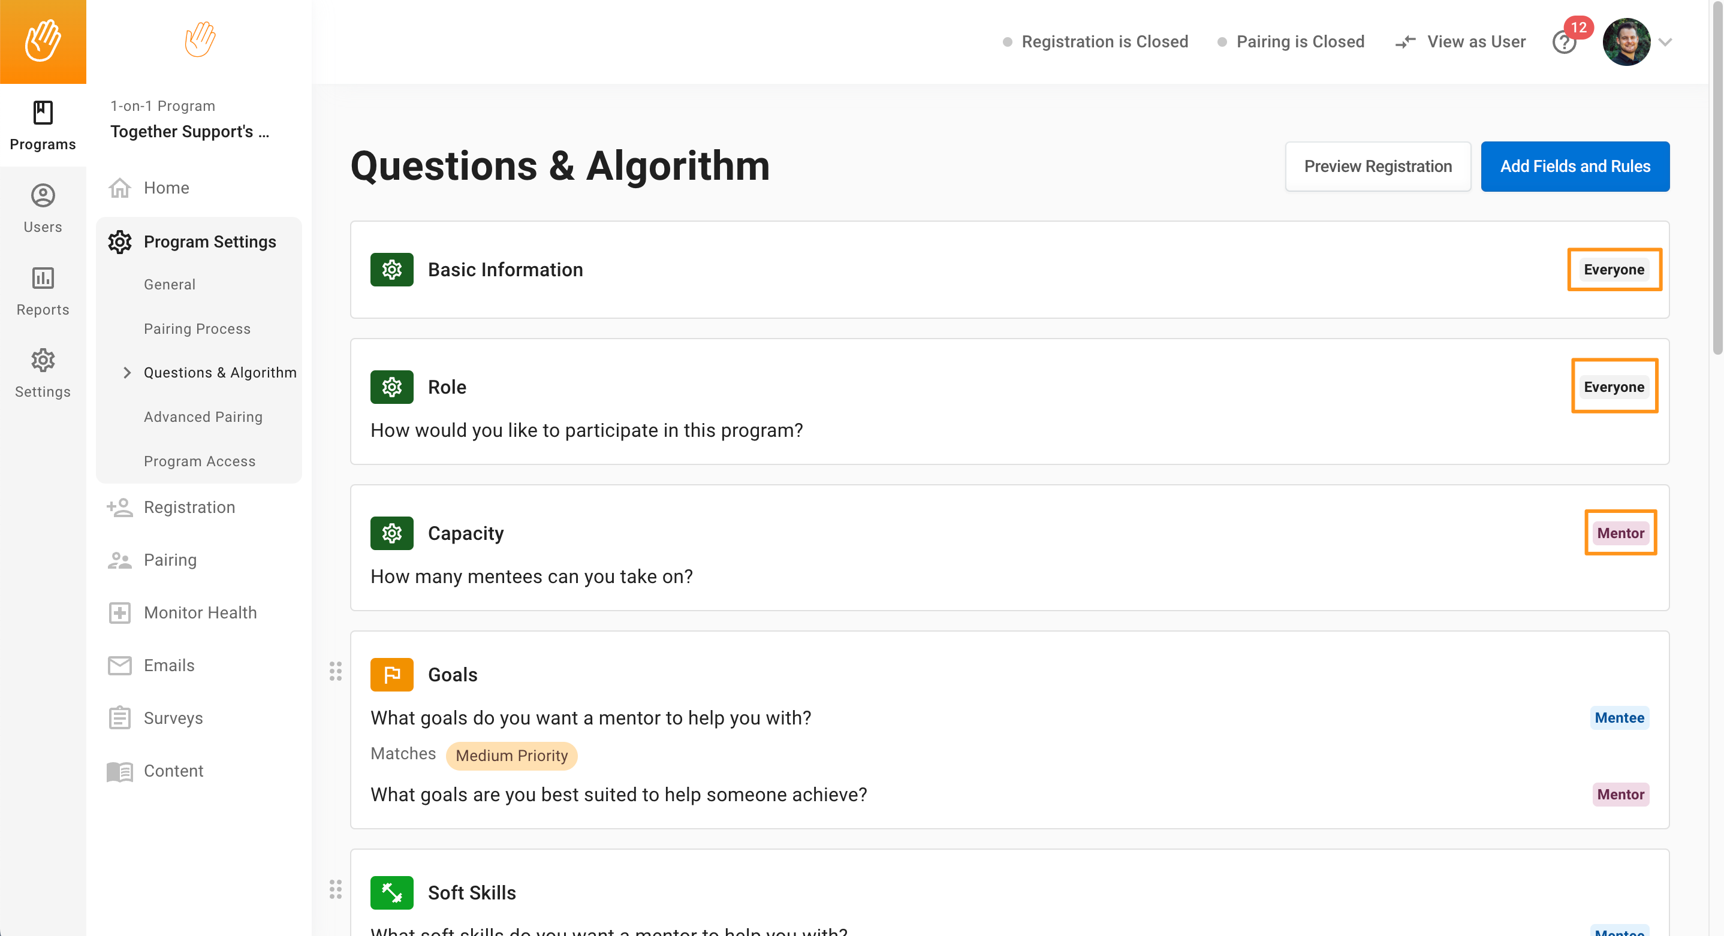This screenshot has width=1724, height=936.
Task: Click the Capacity green gear icon
Action: point(391,533)
